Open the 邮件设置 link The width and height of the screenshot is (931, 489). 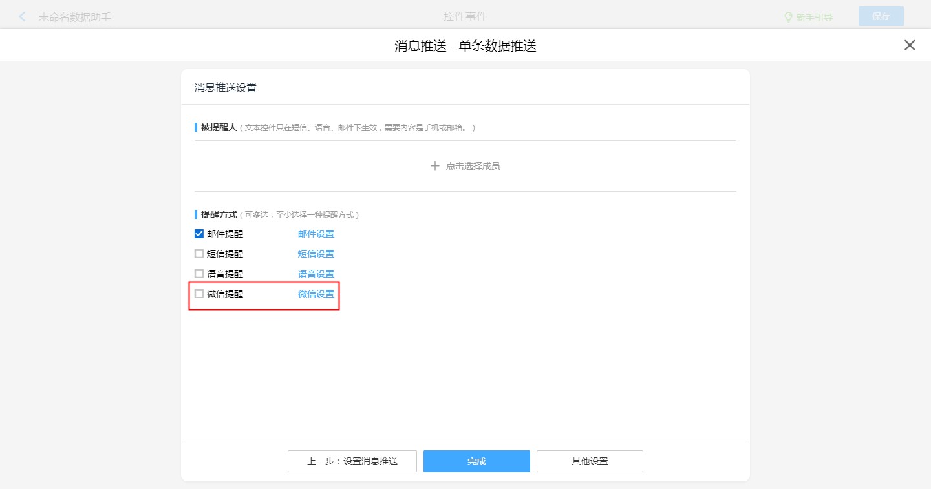[316, 234]
